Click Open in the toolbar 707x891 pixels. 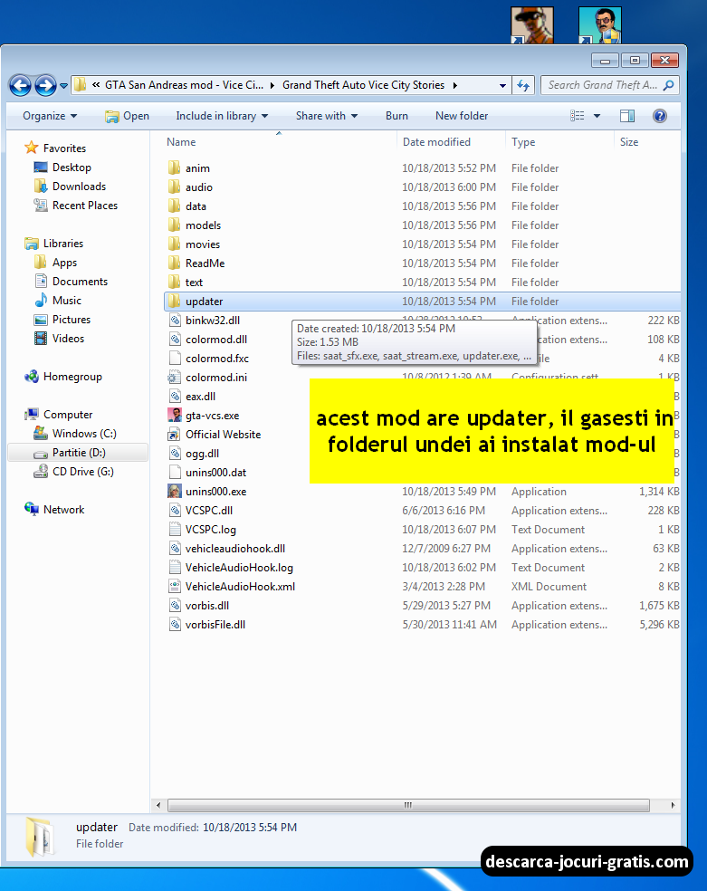(x=128, y=116)
